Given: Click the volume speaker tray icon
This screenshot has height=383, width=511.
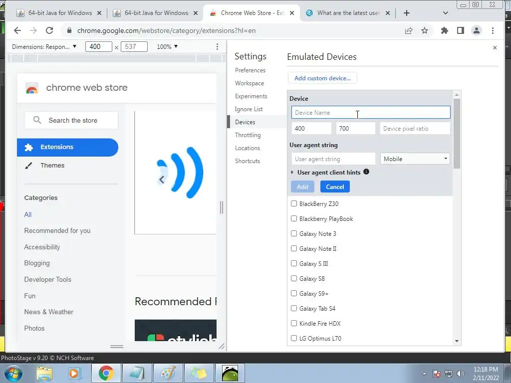Looking at the screenshot, I should tap(461, 374).
